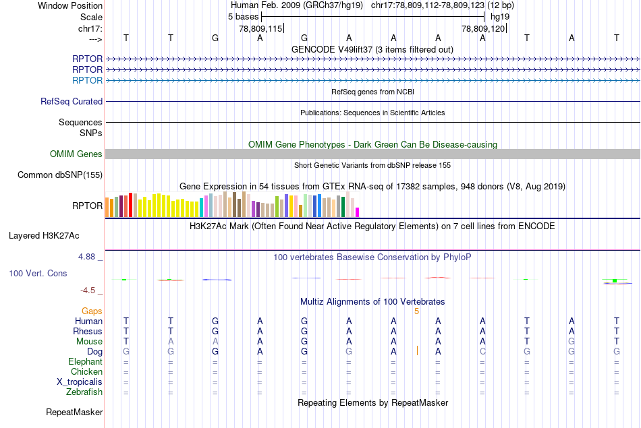Click 'Short Genetic Variants from dbSNP' title
Viewport: 641px width, 428px height.
point(372,165)
